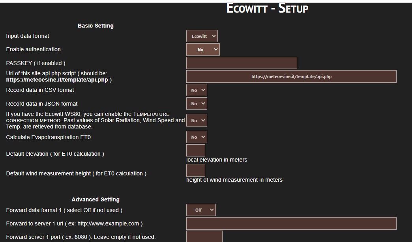Screen dimensions: 412x242
Task: Click the 'Record data in JSON format' label
Action: click(x=42, y=104)
